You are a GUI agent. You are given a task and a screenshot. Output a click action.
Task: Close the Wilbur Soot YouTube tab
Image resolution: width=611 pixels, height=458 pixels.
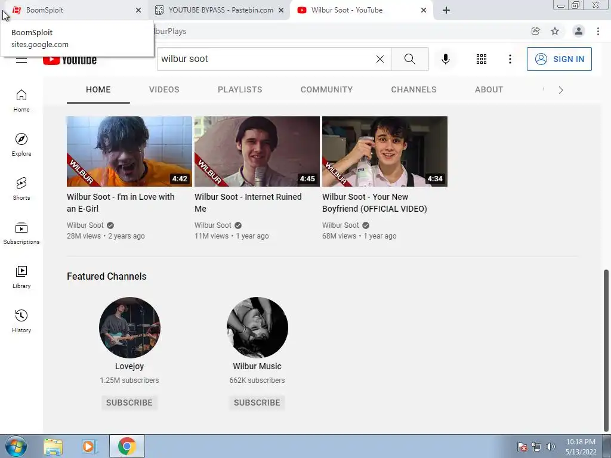(424, 10)
